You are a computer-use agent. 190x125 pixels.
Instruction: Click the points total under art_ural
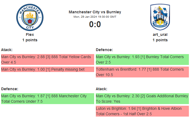[x=160, y=40]
